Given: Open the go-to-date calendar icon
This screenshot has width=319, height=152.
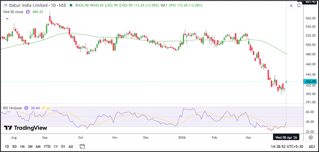Looking at the screenshot, I should pos(82,147).
